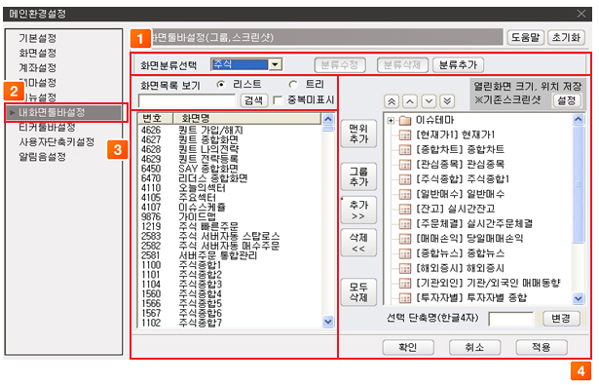Click icon next to [종합뉴스] 종합뉴스

pyautogui.click(x=404, y=253)
